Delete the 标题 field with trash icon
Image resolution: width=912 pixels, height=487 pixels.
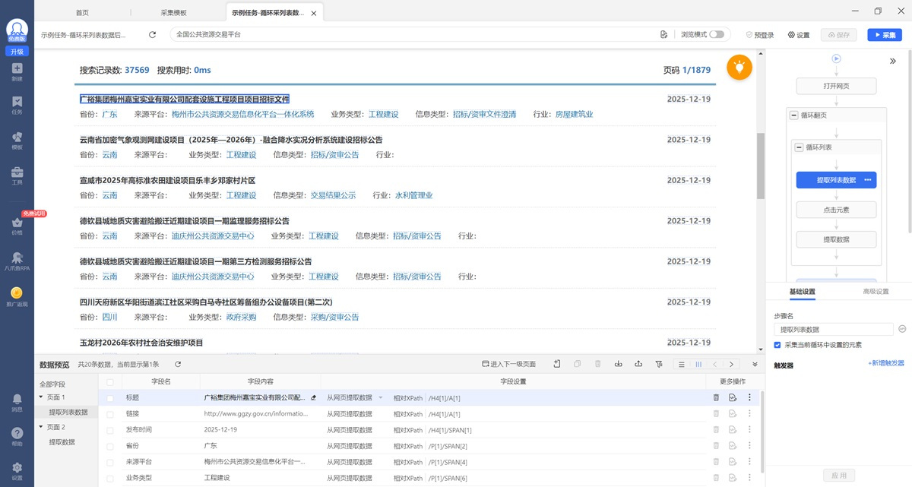pyautogui.click(x=716, y=397)
